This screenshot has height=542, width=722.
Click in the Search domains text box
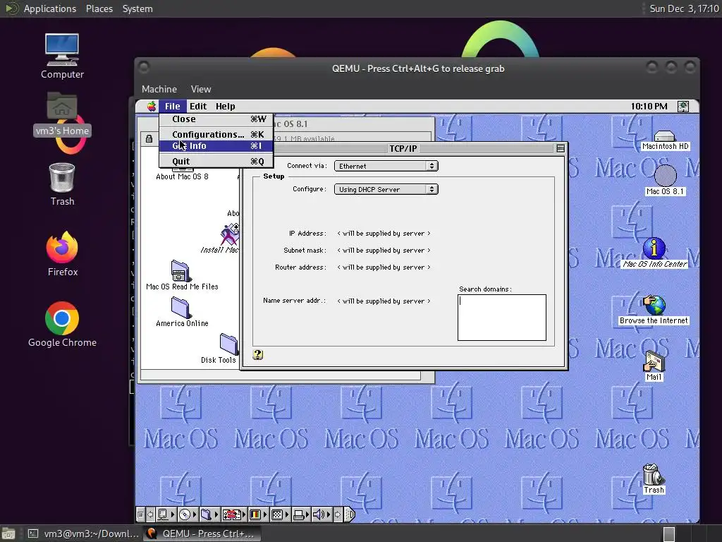click(502, 318)
